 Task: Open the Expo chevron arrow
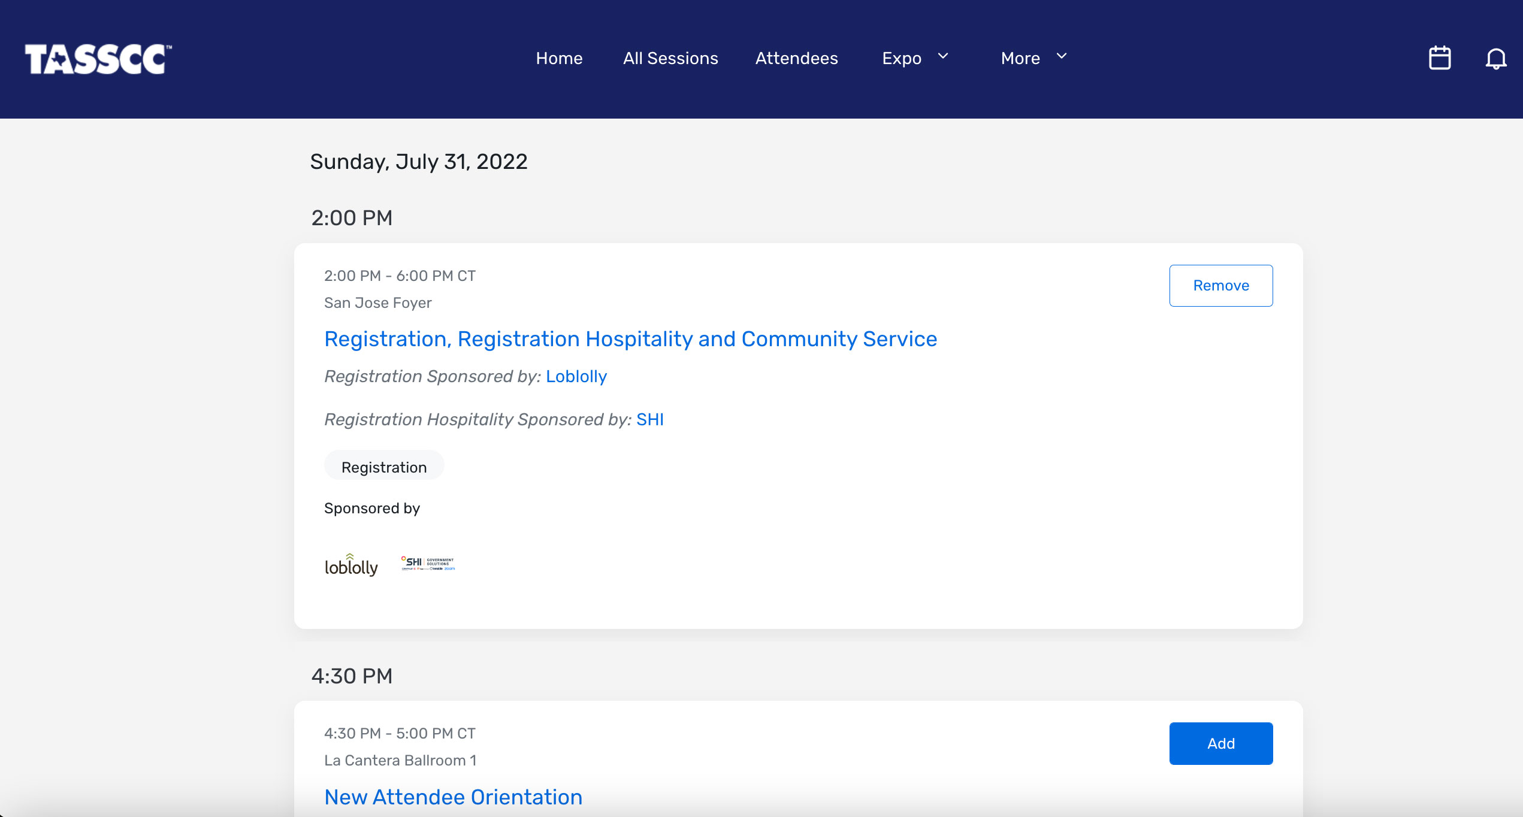pyautogui.click(x=942, y=58)
